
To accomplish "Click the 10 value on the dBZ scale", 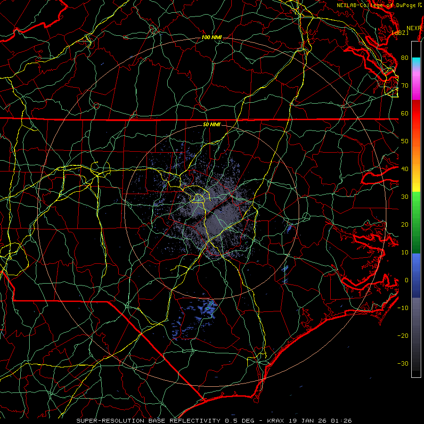I will click(405, 253).
